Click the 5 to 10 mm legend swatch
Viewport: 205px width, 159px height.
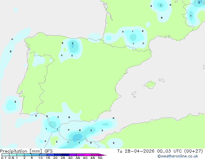pyautogui.click(x=36, y=155)
